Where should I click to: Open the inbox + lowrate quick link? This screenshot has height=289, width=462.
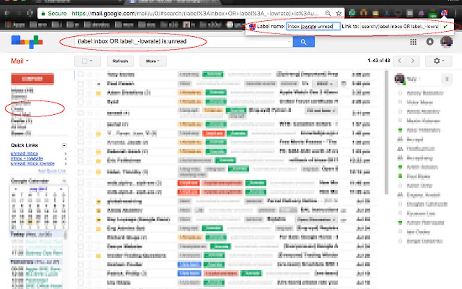click(27, 159)
